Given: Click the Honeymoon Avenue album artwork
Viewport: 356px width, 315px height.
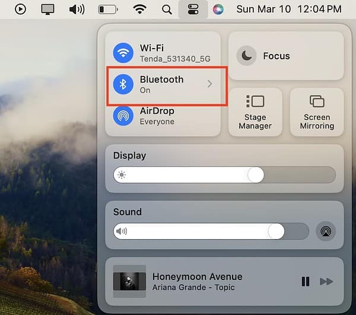Looking at the screenshot, I should pyautogui.click(x=129, y=281).
